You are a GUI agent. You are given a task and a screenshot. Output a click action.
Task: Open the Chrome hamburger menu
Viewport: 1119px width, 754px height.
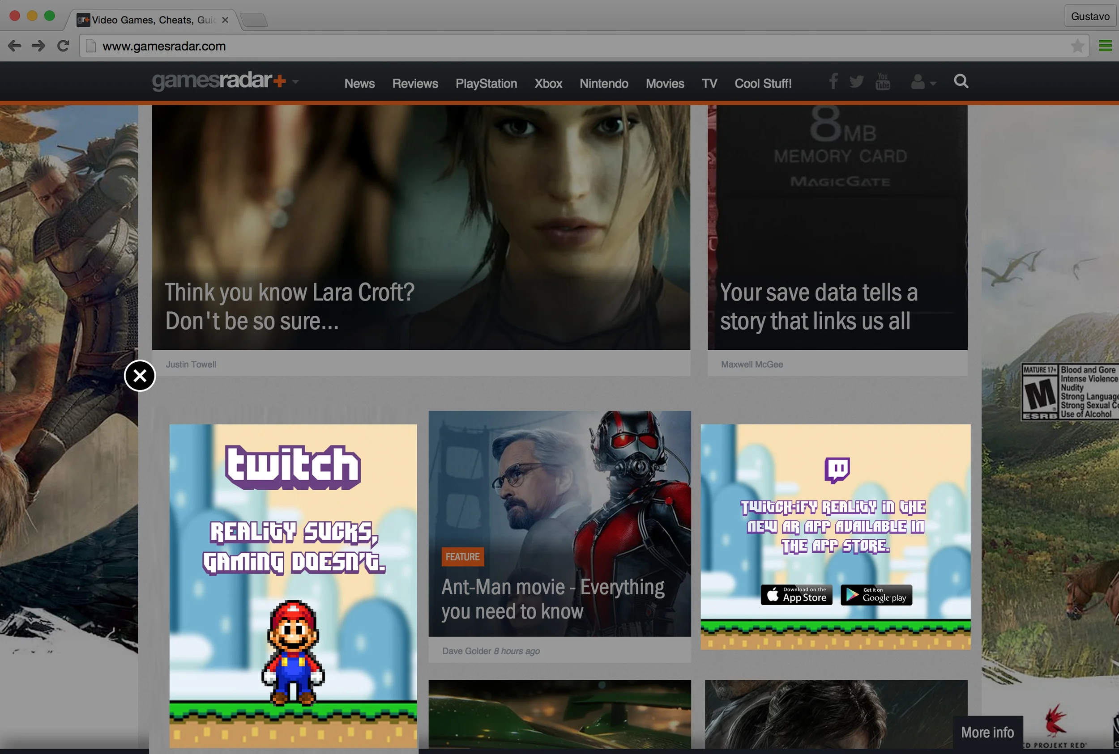click(x=1106, y=46)
